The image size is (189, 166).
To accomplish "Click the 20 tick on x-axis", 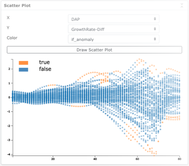I will click(x=53, y=159).
